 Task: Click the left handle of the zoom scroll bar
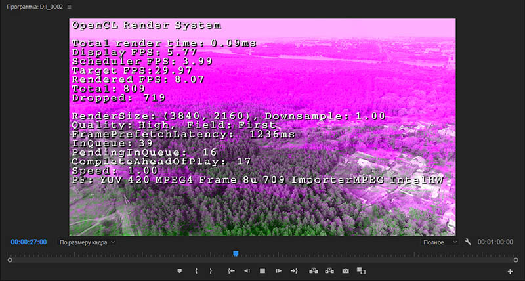coord(10,260)
